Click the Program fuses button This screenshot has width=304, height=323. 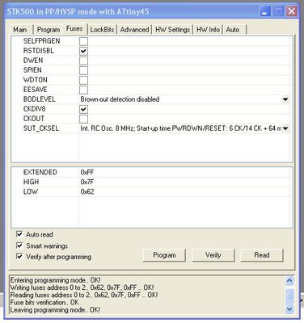(x=164, y=255)
